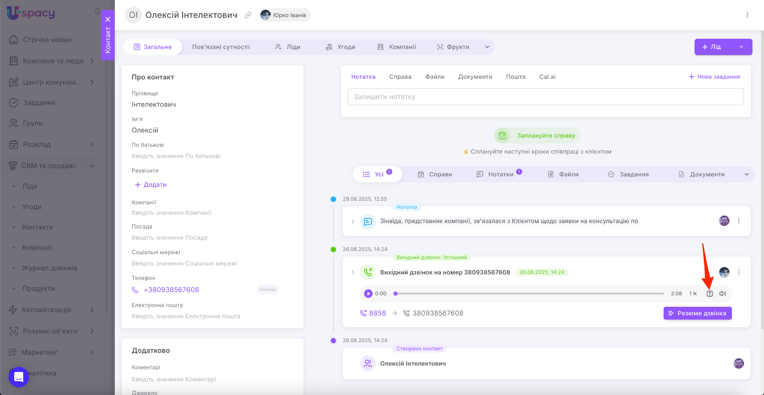The width and height of the screenshot is (764, 395).
Task: Play the call recording audio
Action: (x=368, y=294)
